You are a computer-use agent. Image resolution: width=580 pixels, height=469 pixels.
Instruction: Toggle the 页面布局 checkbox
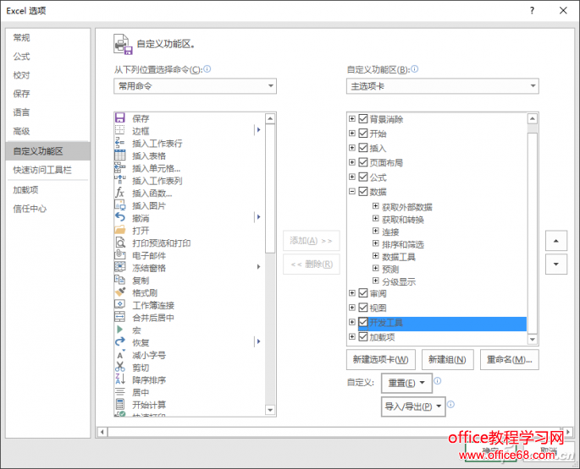[x=363, y=162]
